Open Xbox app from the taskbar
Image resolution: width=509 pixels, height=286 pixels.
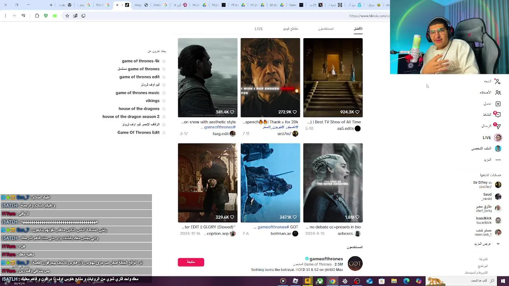[x=320, y=281]
